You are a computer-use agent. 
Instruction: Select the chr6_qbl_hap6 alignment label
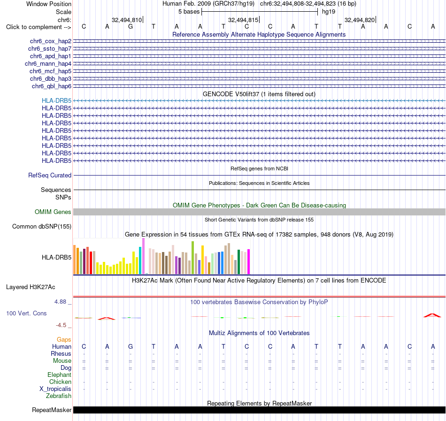point(52,86)
